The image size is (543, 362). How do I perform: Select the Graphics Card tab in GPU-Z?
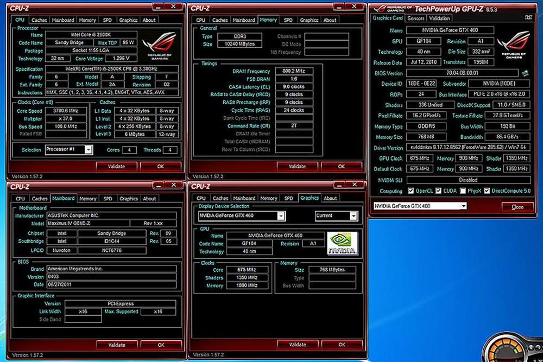tap(388, 18)
